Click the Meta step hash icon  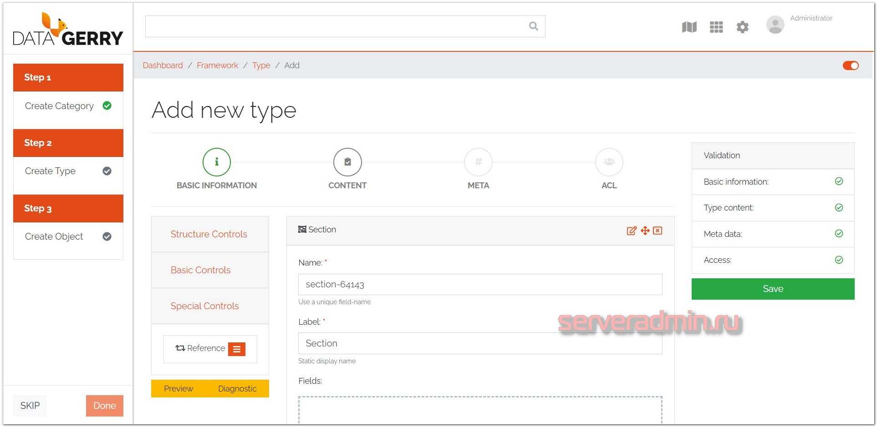[x=478, y=162]
